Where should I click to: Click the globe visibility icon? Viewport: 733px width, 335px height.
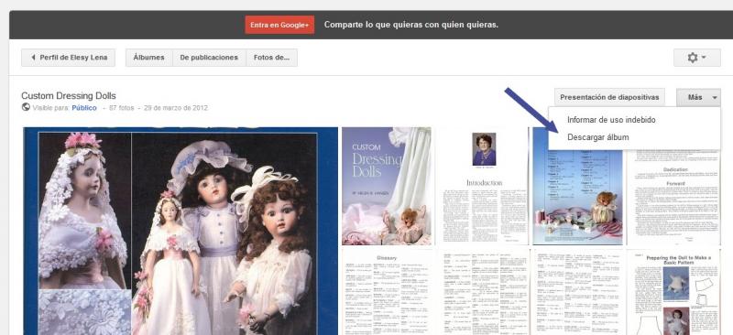coord(26,107)
